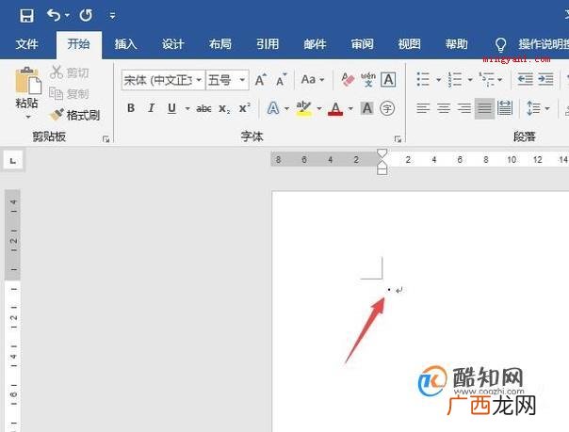This screenshot has width=569, height=432.
Task: Open the Undo history dropdown arrow
Action: tap(67, 15)
